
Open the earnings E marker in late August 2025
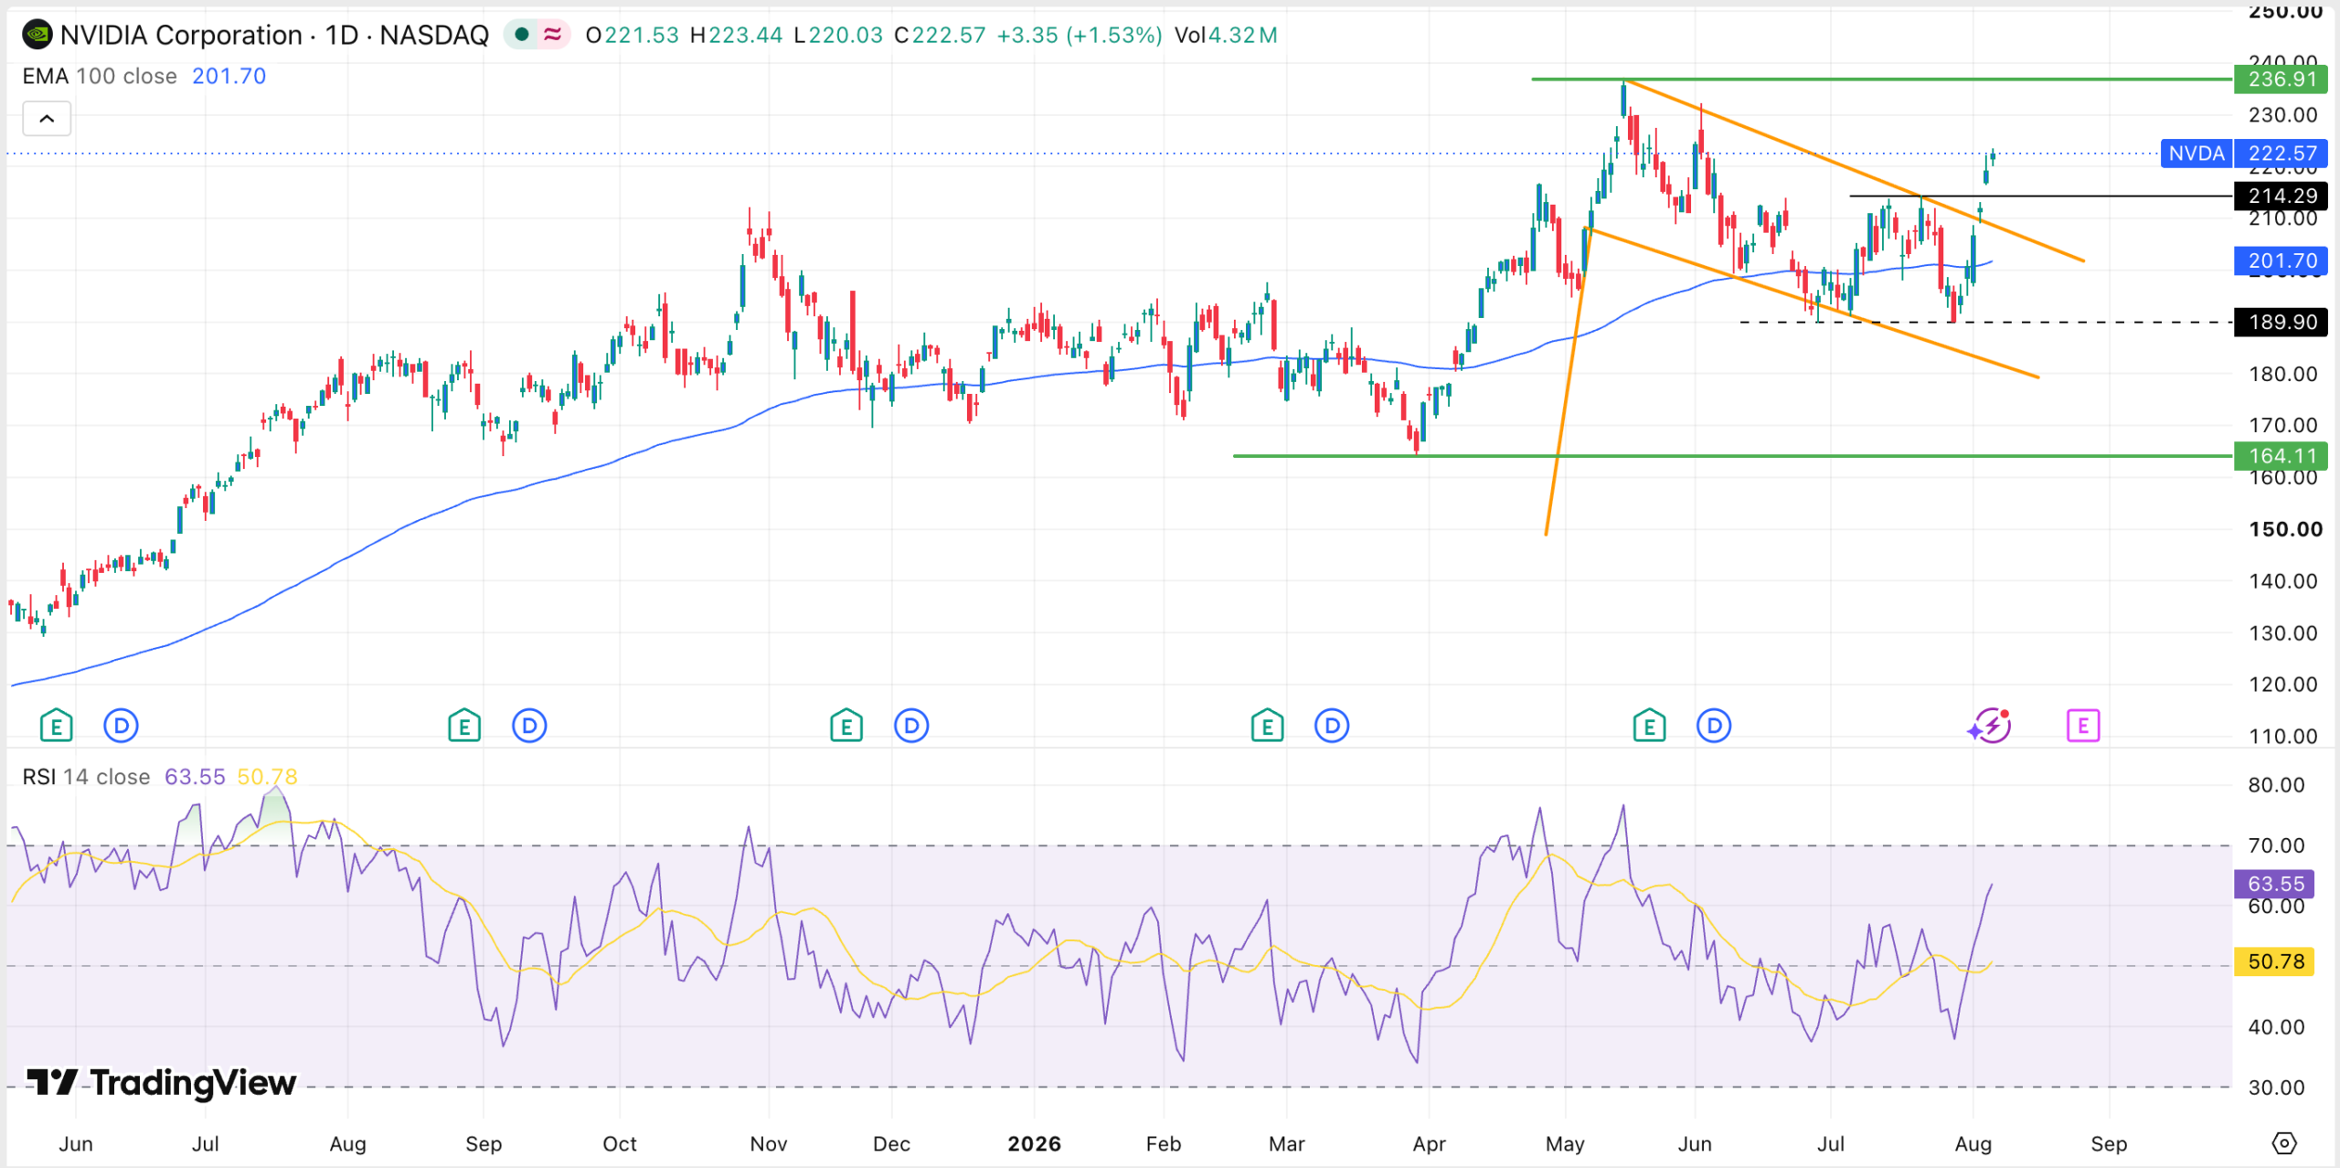[x=464, y=726]
